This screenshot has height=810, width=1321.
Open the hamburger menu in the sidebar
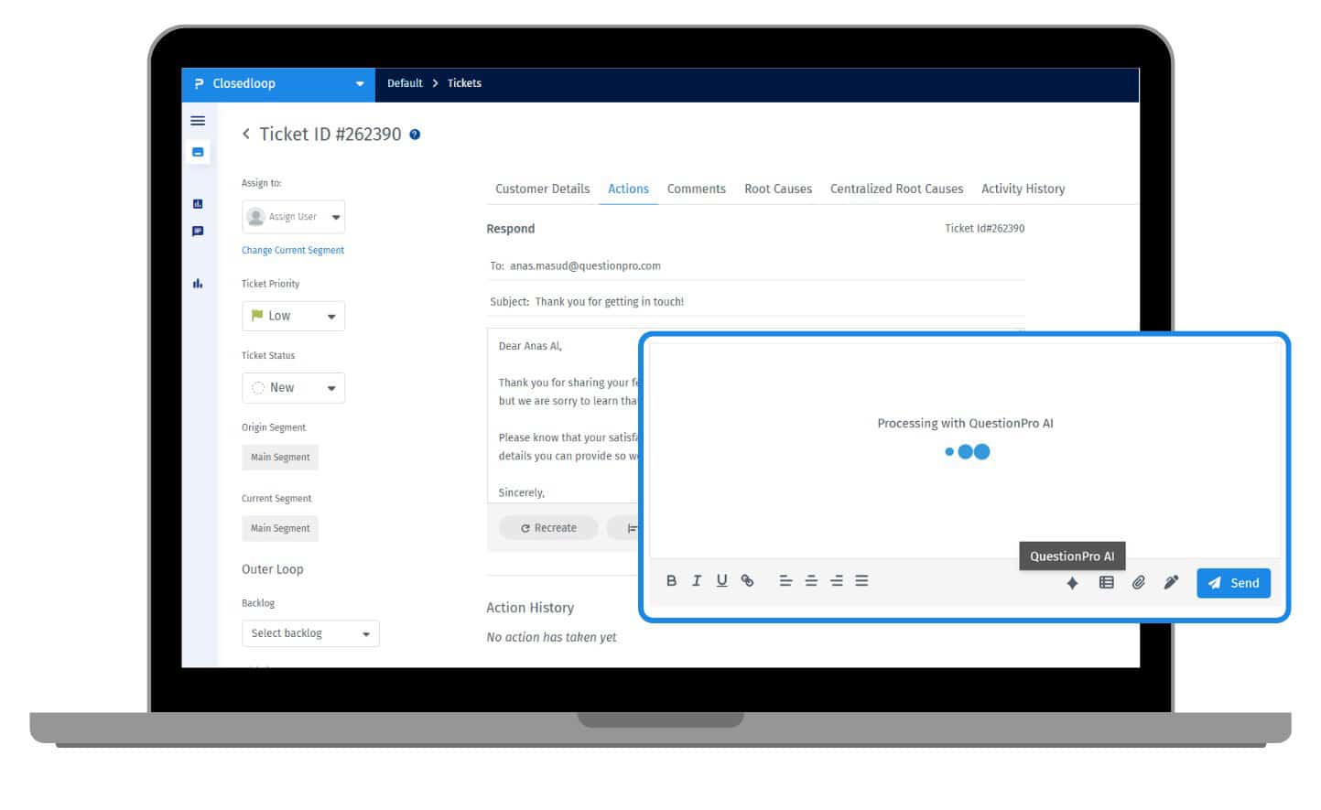click(x=198, y=121)
